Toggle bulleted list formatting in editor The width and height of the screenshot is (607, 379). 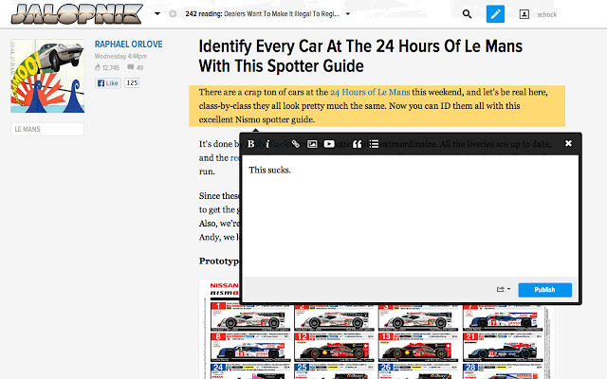(x=374, y=144)
